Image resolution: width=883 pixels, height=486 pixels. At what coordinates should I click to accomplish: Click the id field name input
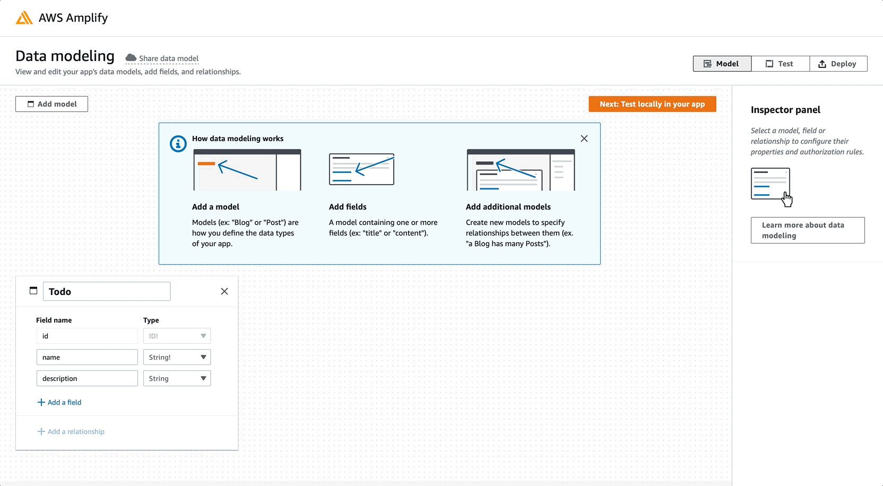coord(87,336)
